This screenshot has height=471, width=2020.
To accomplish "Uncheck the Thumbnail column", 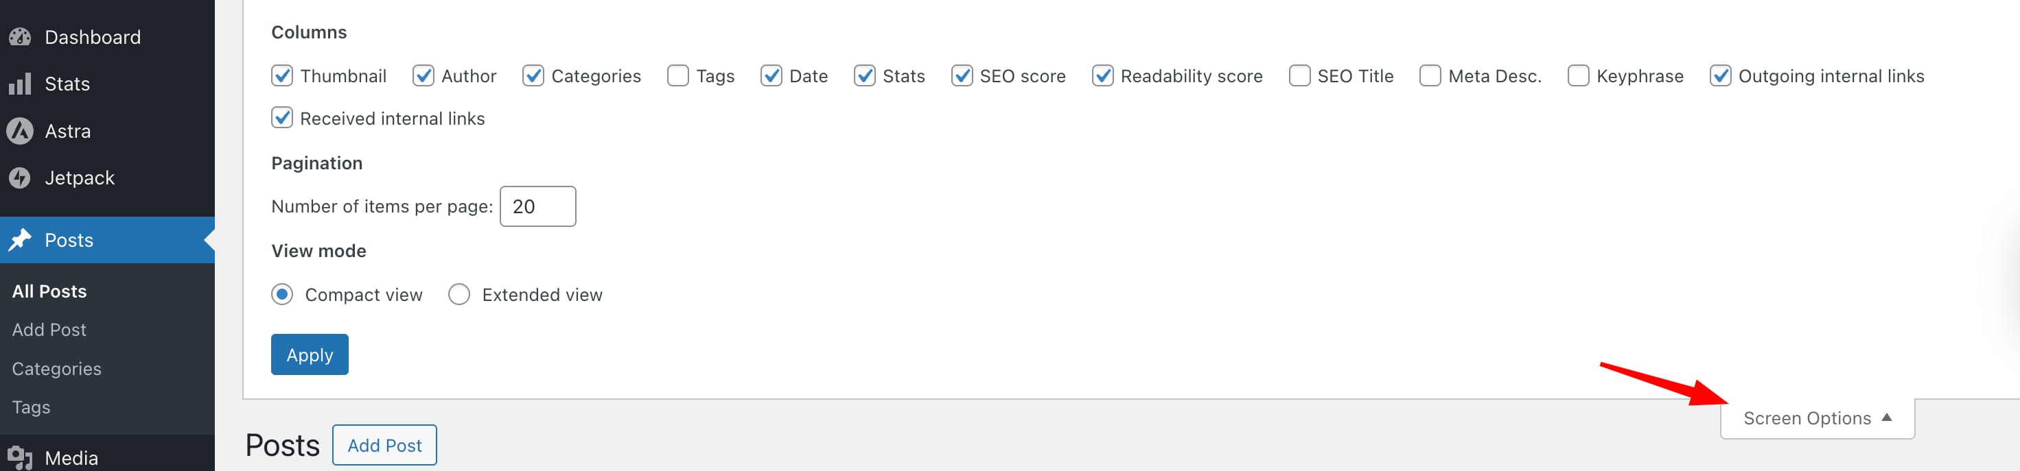I will pos(283,75).
